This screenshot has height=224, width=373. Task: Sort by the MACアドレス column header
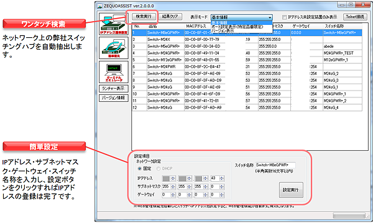coord(198,26)
